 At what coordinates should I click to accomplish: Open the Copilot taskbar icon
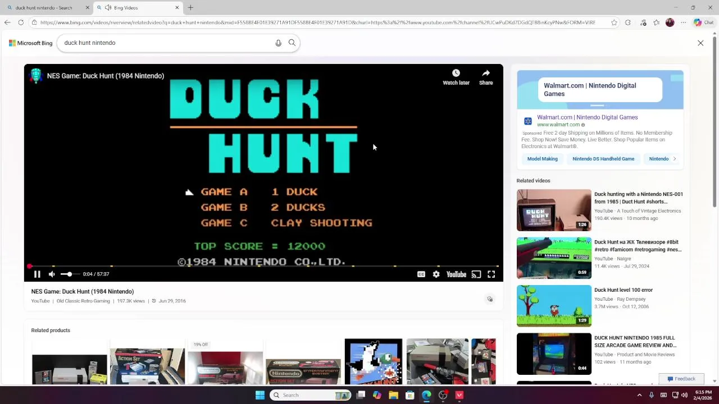(x=377, y=395)
